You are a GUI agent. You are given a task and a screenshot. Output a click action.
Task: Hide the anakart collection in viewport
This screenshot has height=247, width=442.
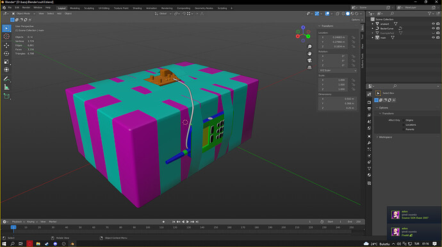[433, 24]
